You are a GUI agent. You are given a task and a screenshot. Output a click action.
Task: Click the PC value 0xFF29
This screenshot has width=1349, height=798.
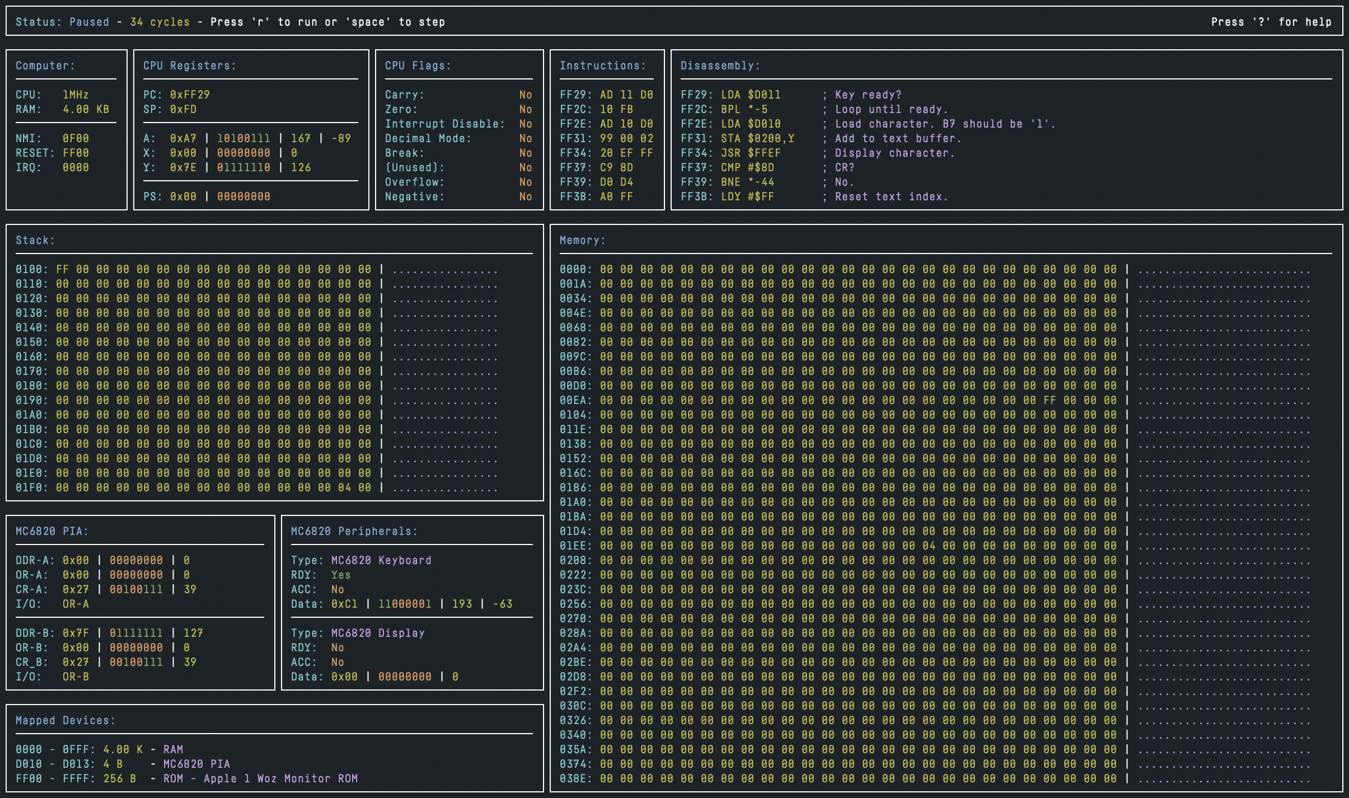tap(190, 95)
